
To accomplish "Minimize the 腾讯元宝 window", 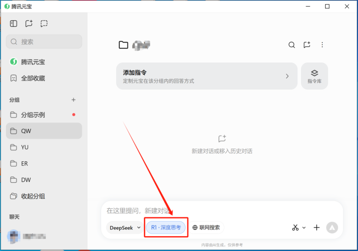I will pyautogui.click(x=308, y=6).
